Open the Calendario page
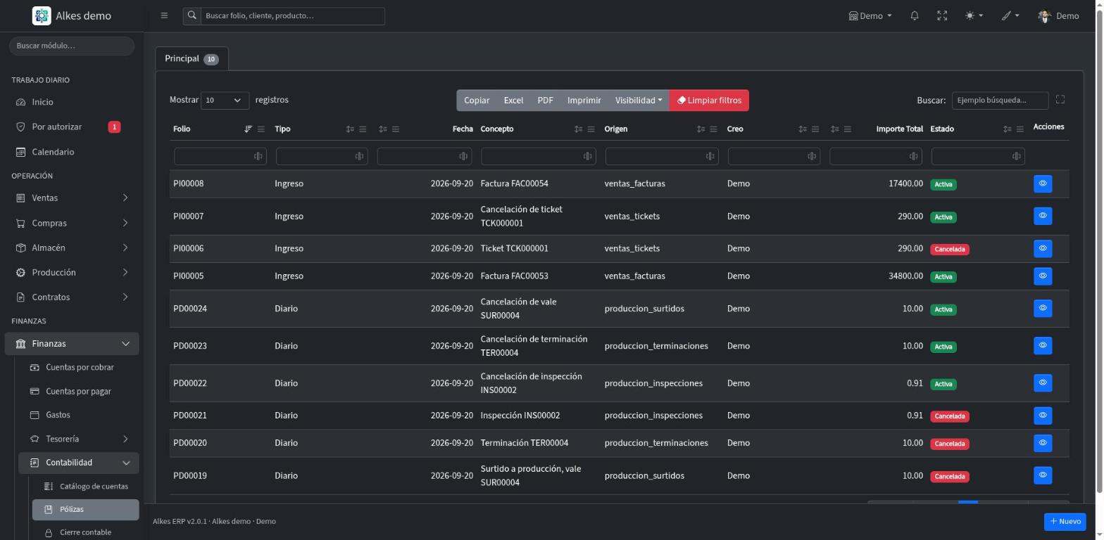 click(72, 152)
